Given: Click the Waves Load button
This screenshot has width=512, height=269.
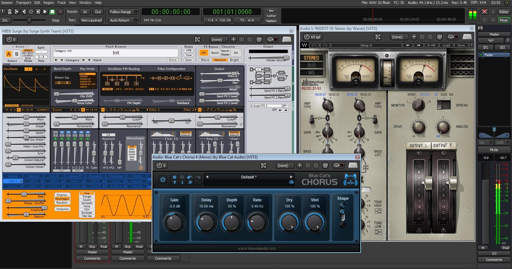Looking at the screenshot, I should pyautogui.click(x=446, y=45).
